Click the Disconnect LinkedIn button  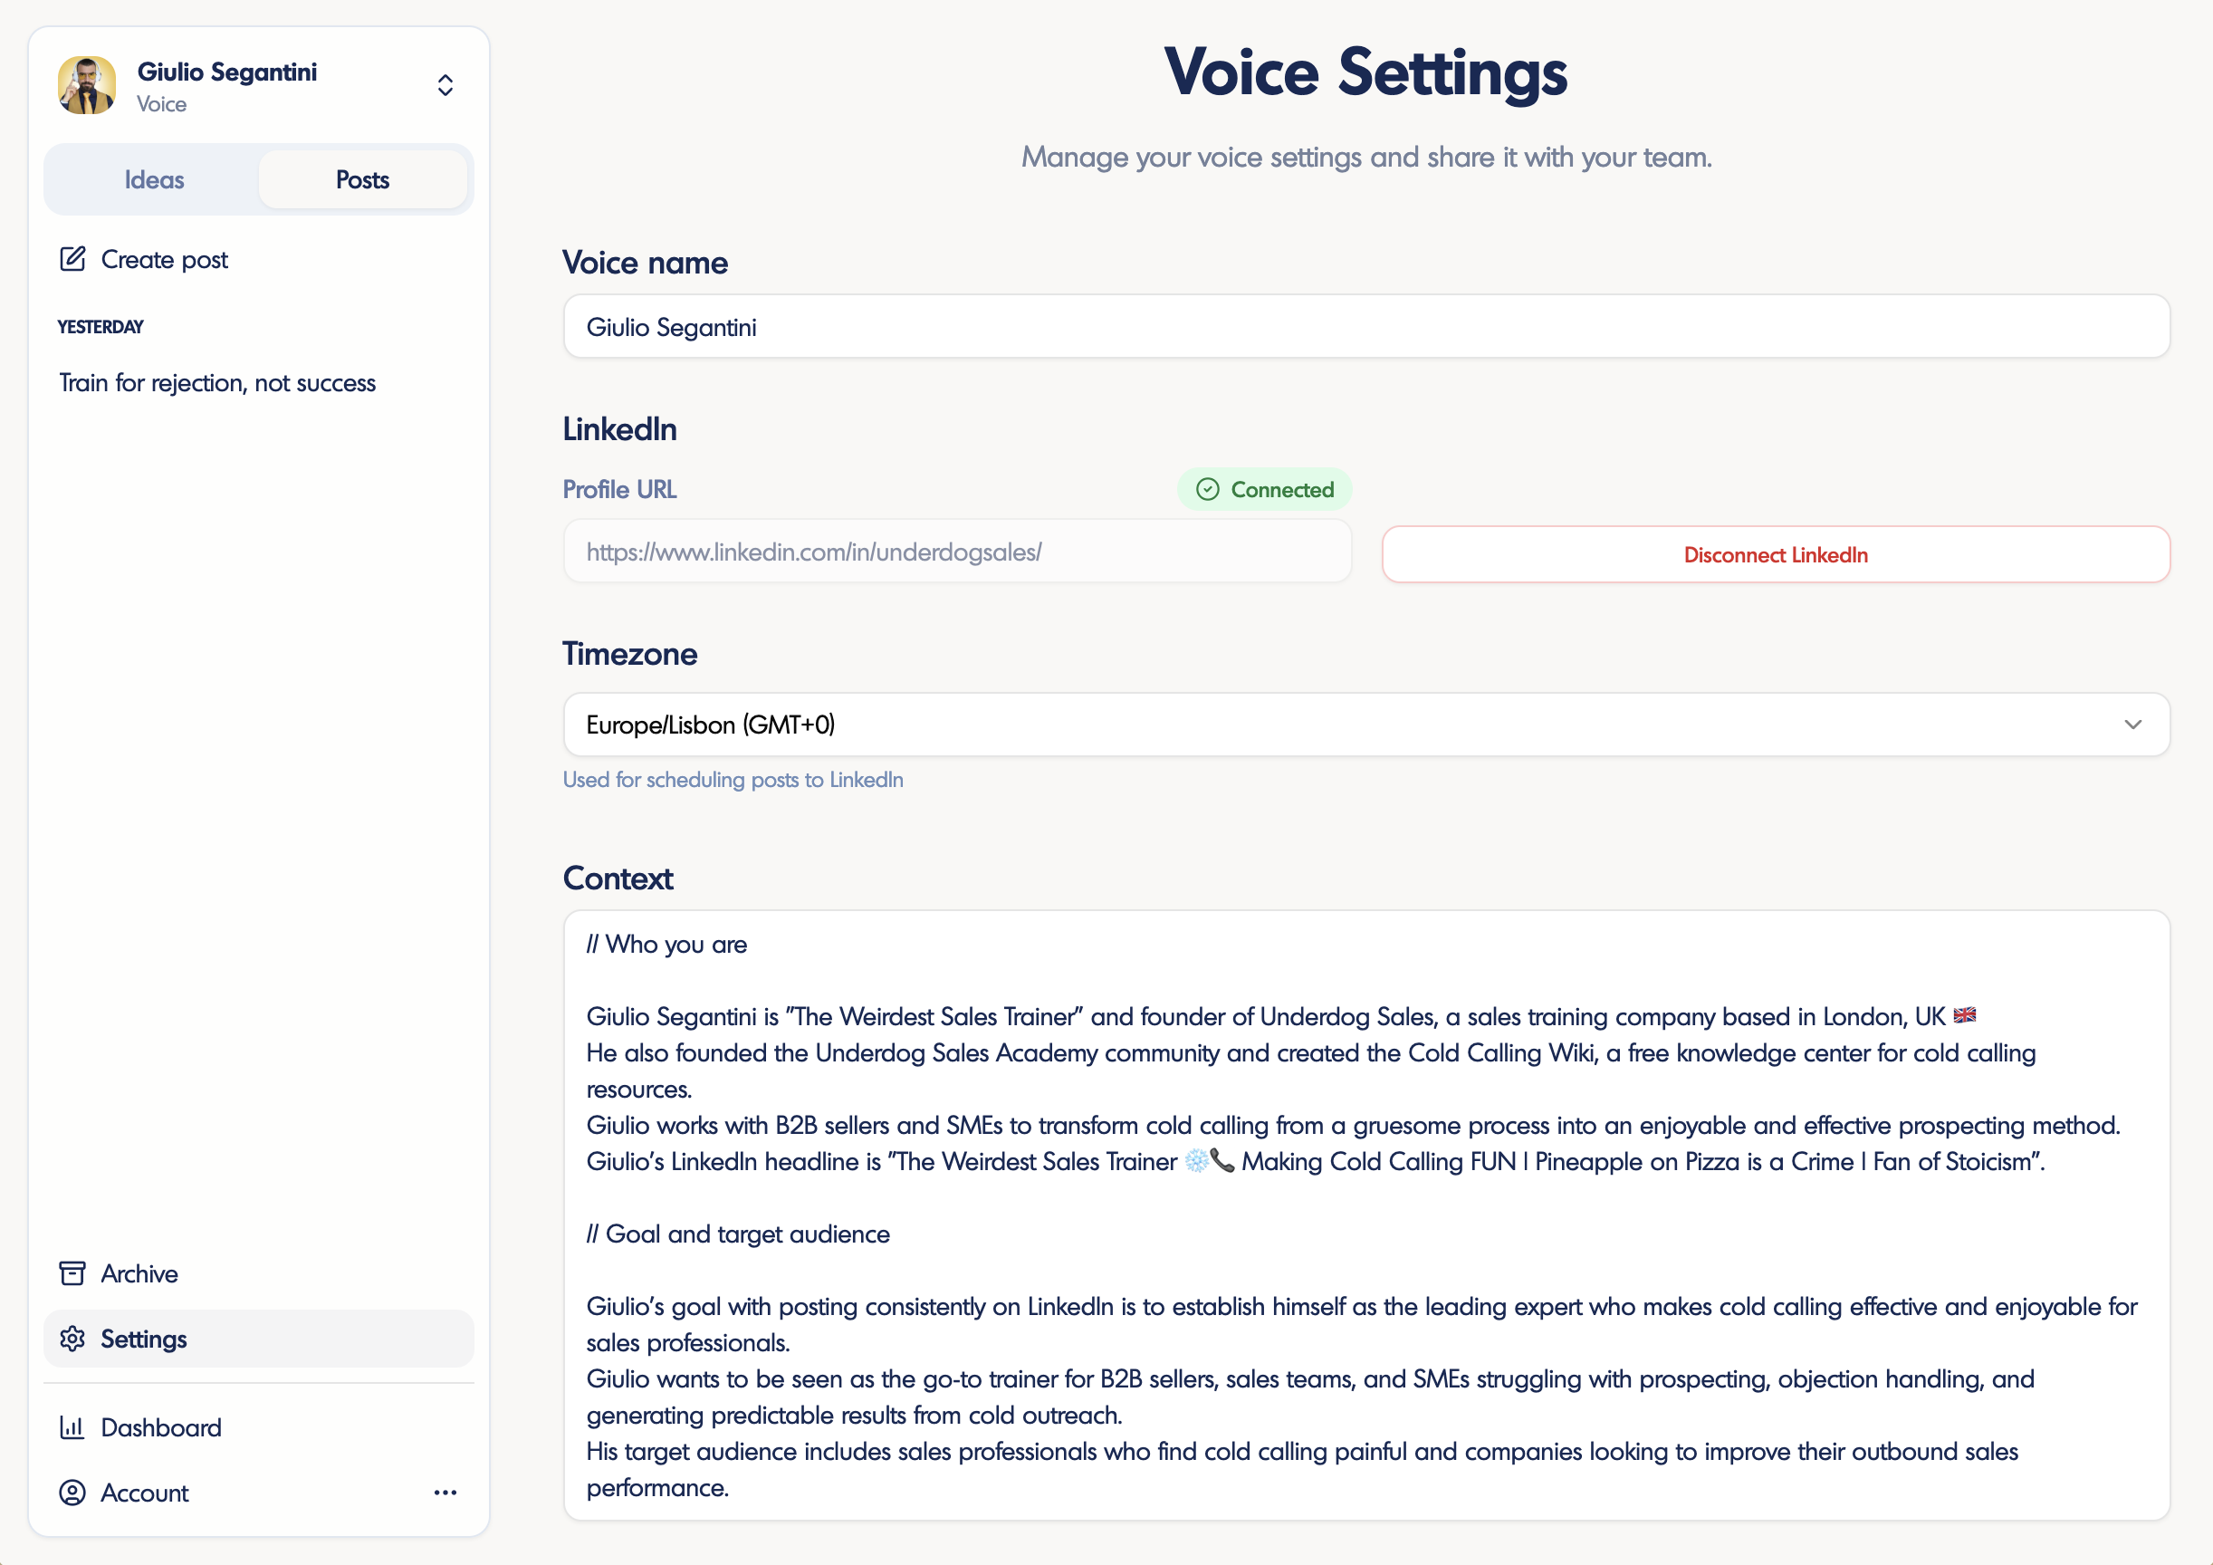pyautogui.click(x=1775, y=554)
